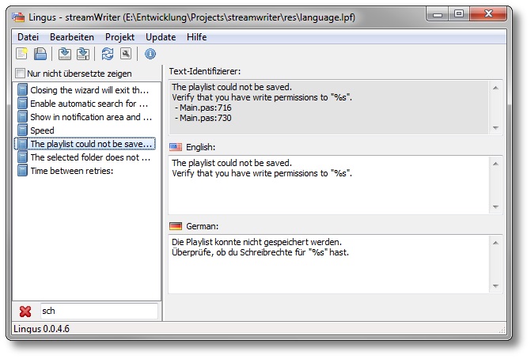Open the Datei menu
This screenshot has width=531, height=359.
pyautogui.click(x=28, y=37)
